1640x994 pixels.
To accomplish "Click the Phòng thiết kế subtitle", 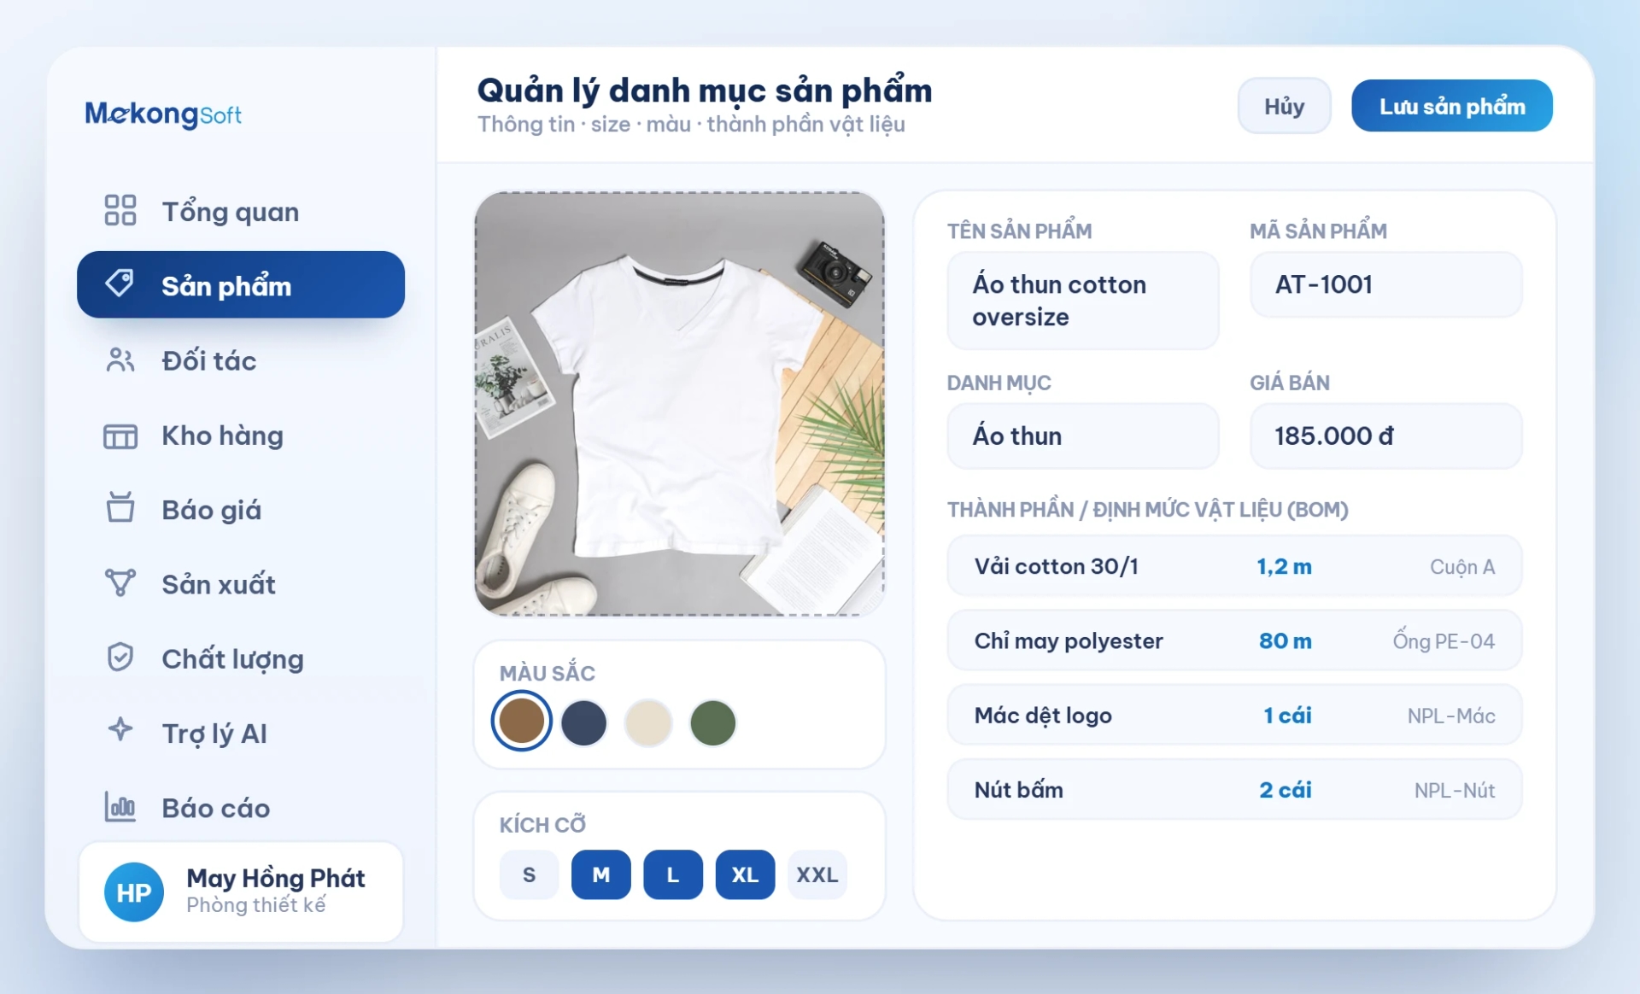I will click(256, 905).
